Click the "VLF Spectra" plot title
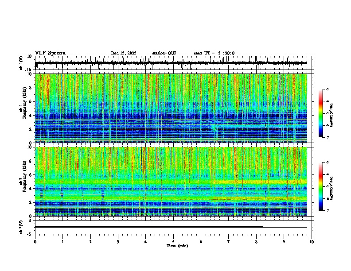The width and height of the screenshot is (351, 271). pos(50,53)
